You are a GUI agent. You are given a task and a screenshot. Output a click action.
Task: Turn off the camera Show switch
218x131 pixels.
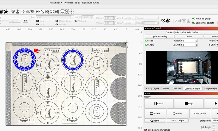tap(146, 45)
